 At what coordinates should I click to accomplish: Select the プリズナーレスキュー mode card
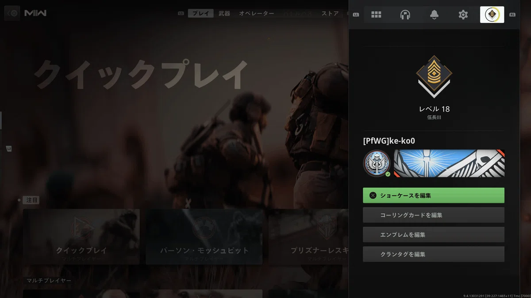pyautogui.click(x=308, y=237)
